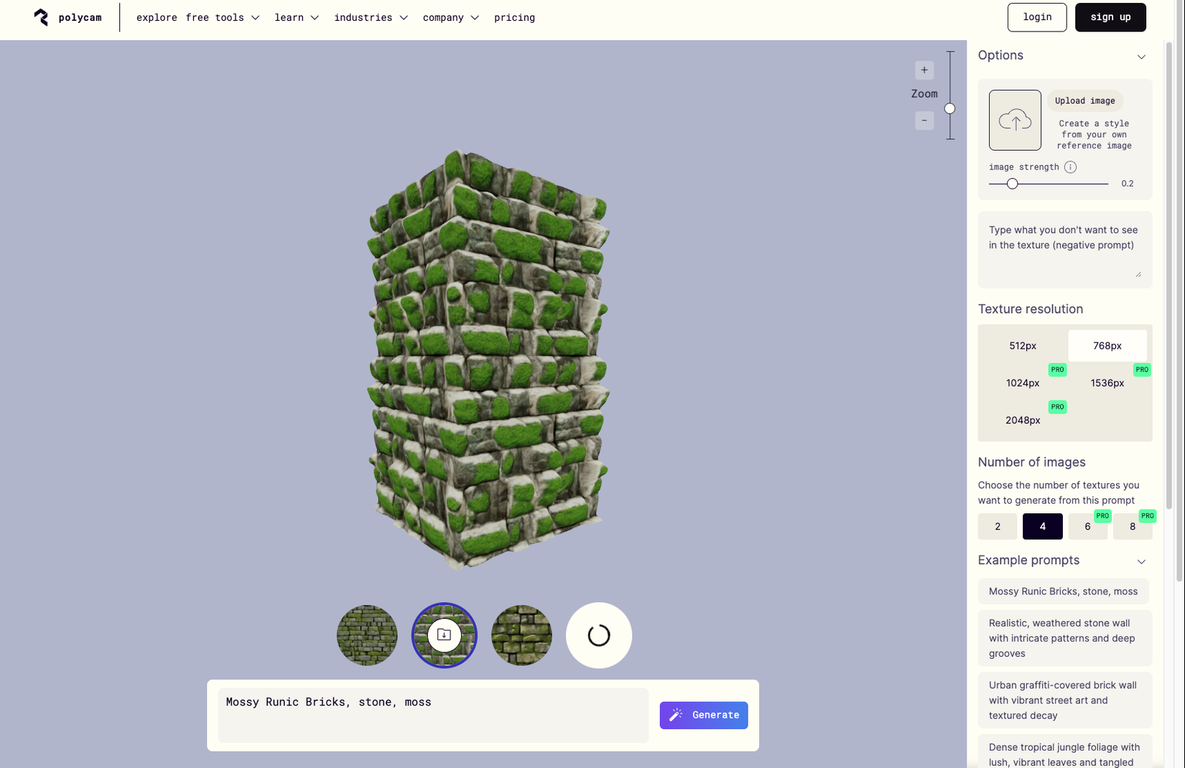Click the Upload image button

[x=1084, y=101]
